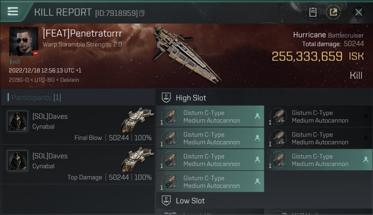Open the Final Blow Daves participant entry
Viewport: 373px width, 215px height.
tap(78, 125)
